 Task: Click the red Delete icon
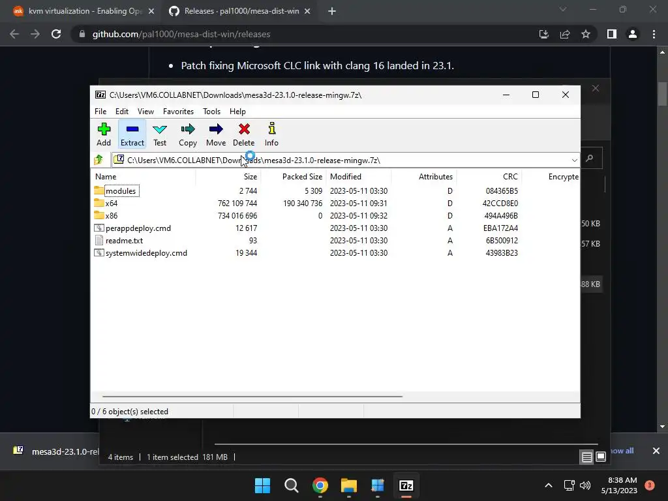point(244,129)
